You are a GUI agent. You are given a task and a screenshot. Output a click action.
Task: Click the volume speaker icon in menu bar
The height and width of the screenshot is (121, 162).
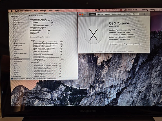click(x=117, y=10)
